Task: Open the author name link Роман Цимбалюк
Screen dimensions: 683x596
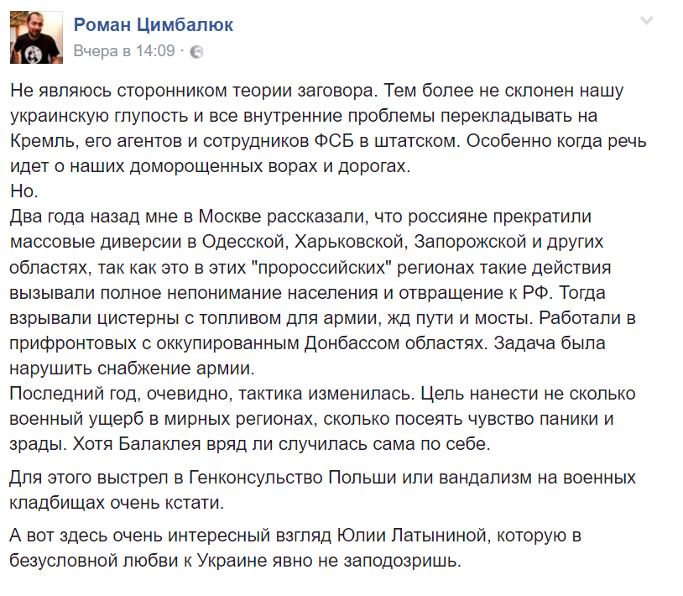Action: [154, 24]
